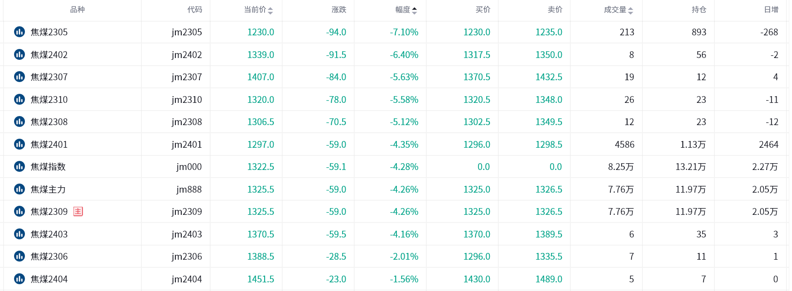The width and height of the screenshot is (792, 291).
Task: Sort by 幅度 column arrows
Action: click(x=415, y=10)
